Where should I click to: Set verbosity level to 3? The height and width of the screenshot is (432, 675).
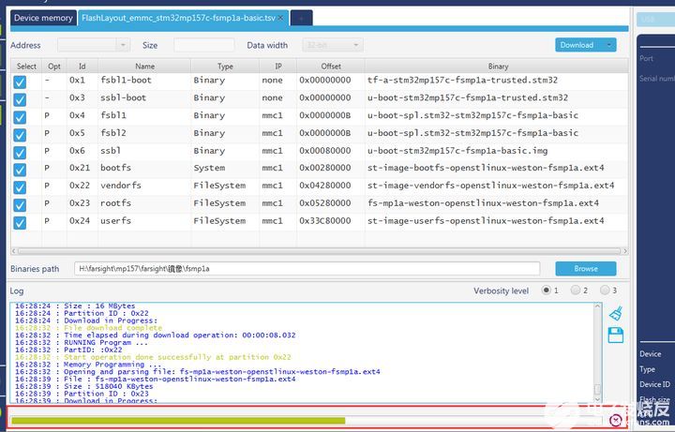click(603, 290)
